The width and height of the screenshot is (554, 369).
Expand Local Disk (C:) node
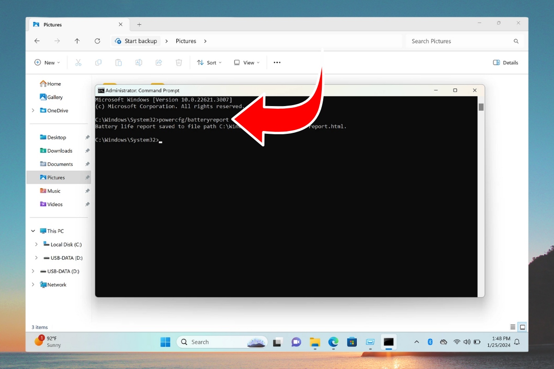click(x=36, y=244)
